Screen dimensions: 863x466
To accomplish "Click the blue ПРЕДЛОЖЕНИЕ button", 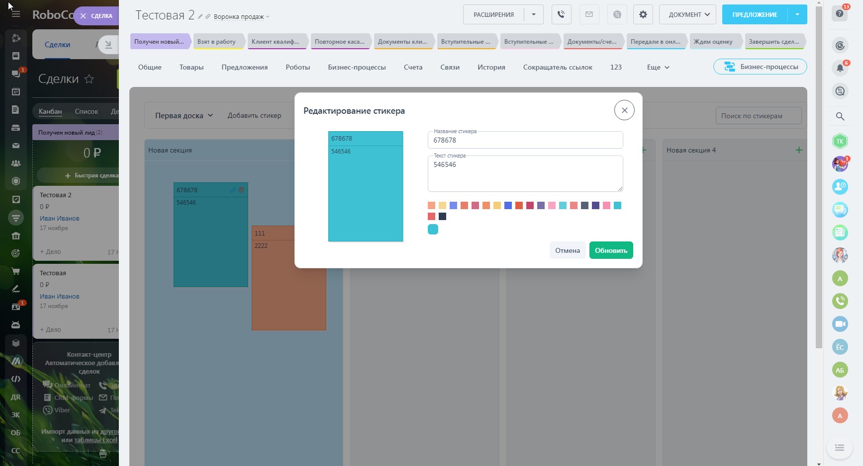I will point(755,14).
